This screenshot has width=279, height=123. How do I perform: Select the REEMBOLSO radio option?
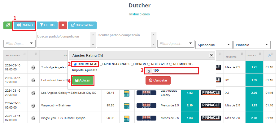click(x=170, y=64)
